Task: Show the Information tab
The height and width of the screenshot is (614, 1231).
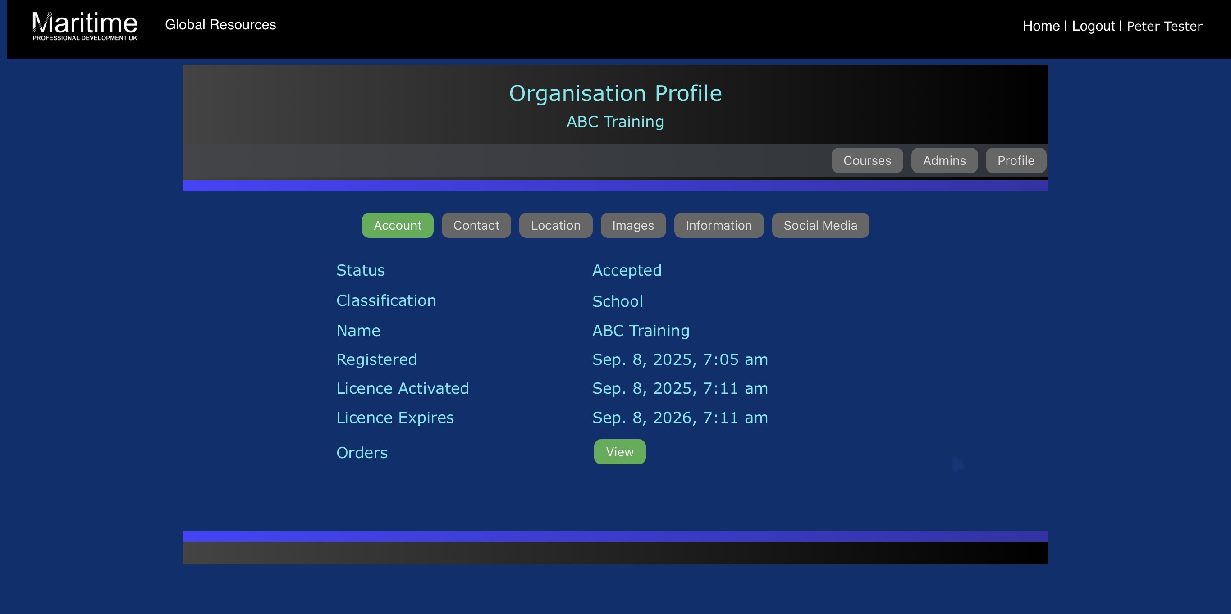Action: [x=718, y=225]
